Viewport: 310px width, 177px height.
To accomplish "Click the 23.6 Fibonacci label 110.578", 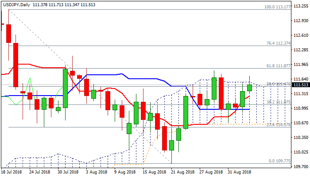I will click(x=278, y=124).
